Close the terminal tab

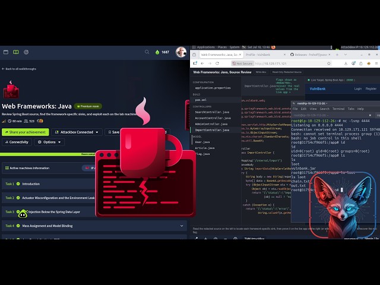coord(370,115)
